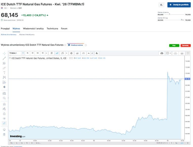Select the pitchfork drawing tool
The image size is (193, 147).
pyautogui.click(x=4, y=63)
